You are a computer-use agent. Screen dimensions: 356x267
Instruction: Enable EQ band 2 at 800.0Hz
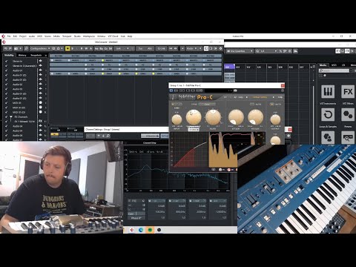pyautogui.click(x=171, y=201)
